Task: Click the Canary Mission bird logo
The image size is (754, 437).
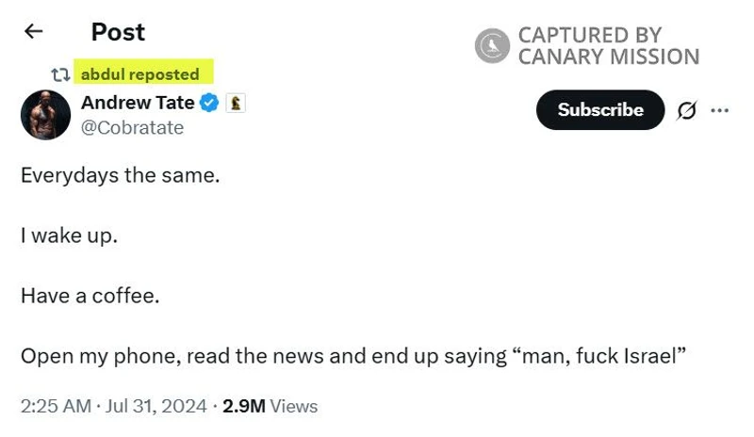Action: click(492, 45)
